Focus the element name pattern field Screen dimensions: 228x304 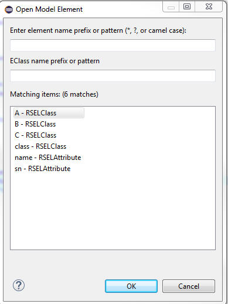click(x=113, y=45)
